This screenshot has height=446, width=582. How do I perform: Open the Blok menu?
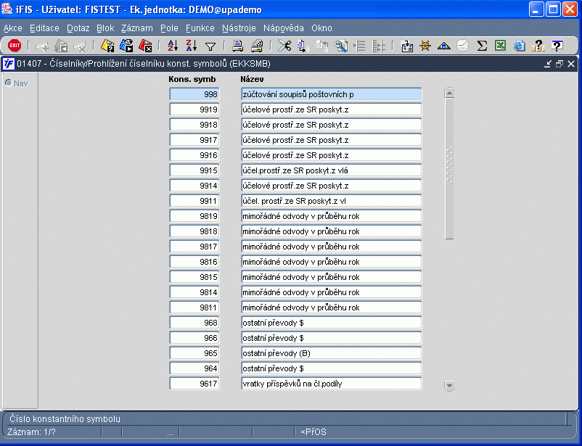tap(105, 28)
